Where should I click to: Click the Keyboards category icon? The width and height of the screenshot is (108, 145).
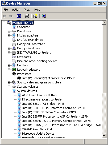pyautogui.click(x=14, y=57)
